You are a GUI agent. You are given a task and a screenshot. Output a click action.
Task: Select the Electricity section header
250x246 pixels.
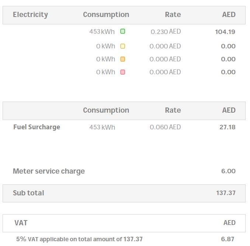coord(30,15)
